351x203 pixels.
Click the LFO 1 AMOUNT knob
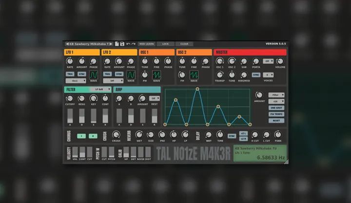pos(82,61)
